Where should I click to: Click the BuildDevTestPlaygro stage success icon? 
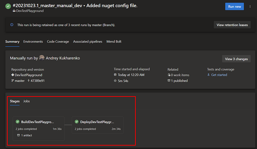[18, 122]
